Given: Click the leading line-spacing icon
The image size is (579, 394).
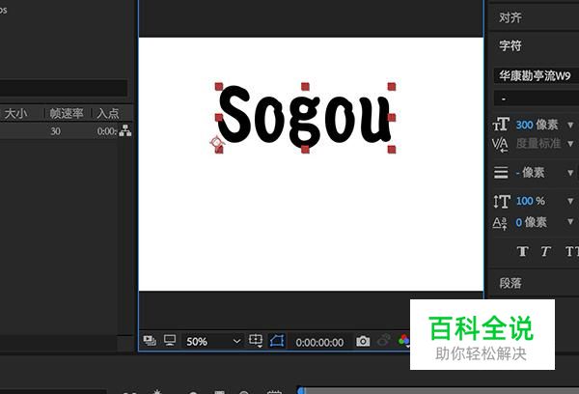Looking at the screenshot, I should [501, 172].
